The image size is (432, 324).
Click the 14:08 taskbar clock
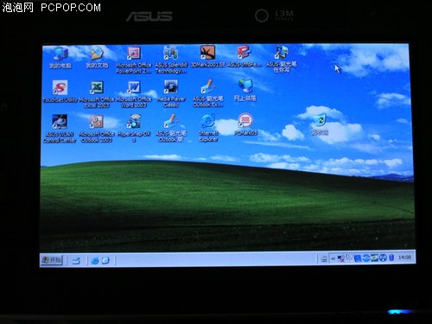tap(404, 257)
